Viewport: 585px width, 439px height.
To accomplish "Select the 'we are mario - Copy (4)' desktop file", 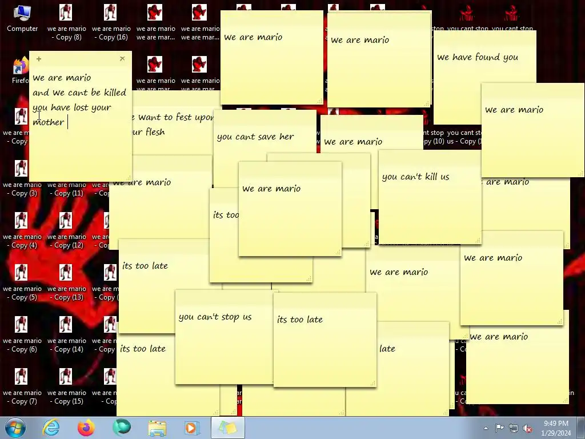I will [x=22, y=231].
